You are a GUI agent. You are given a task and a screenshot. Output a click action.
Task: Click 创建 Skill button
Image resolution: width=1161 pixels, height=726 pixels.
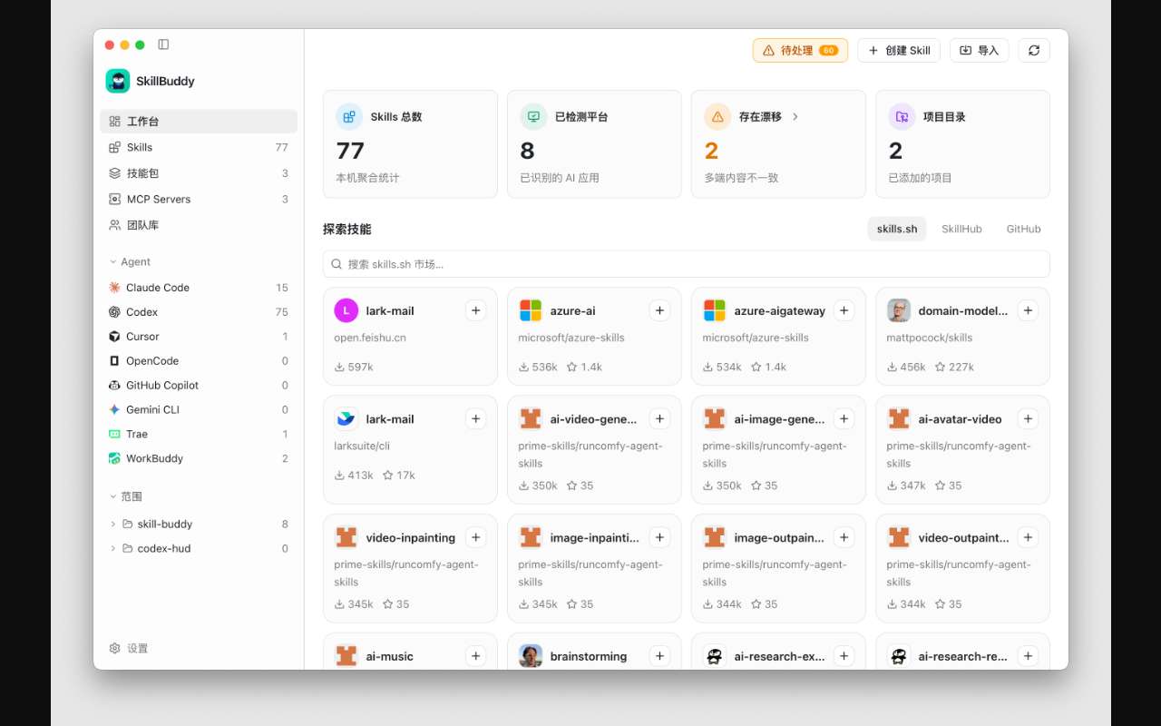pos(899,51)
